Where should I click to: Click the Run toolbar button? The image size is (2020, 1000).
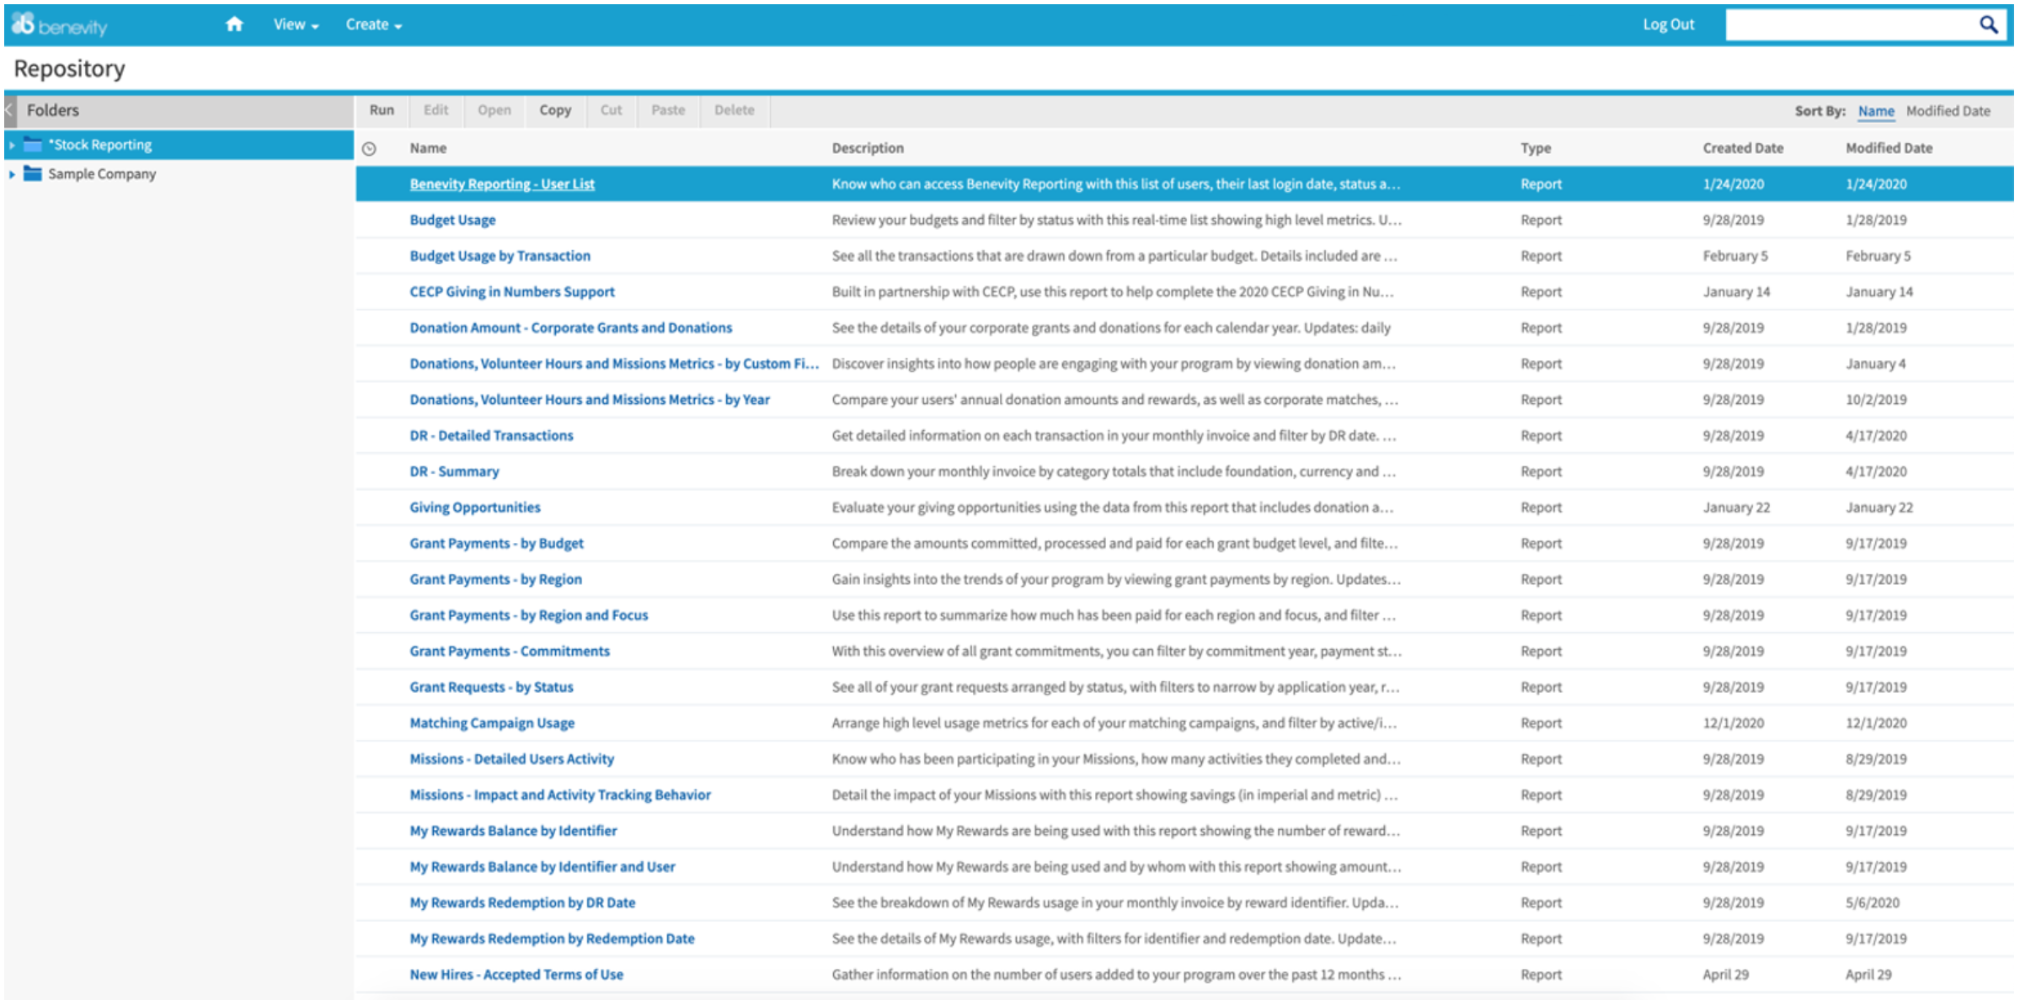tap(381, 109)
